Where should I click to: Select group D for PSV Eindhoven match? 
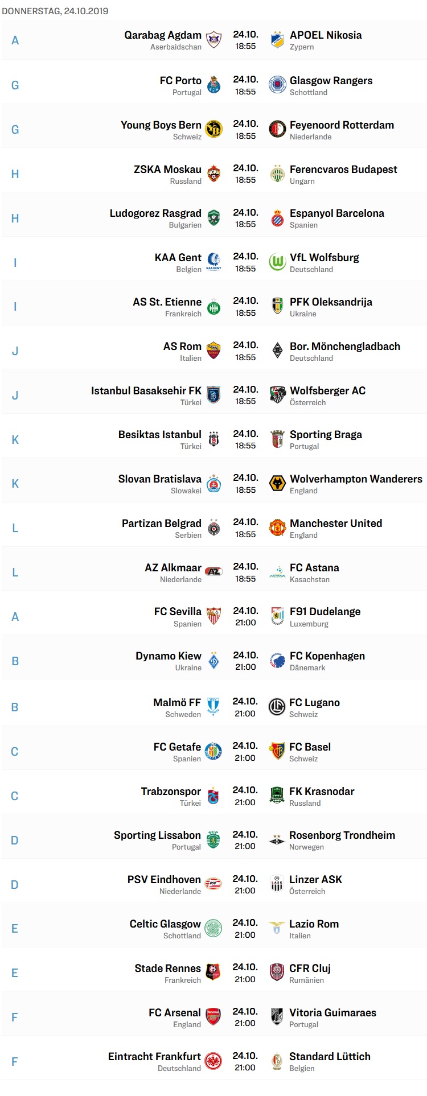pos(15,884)
